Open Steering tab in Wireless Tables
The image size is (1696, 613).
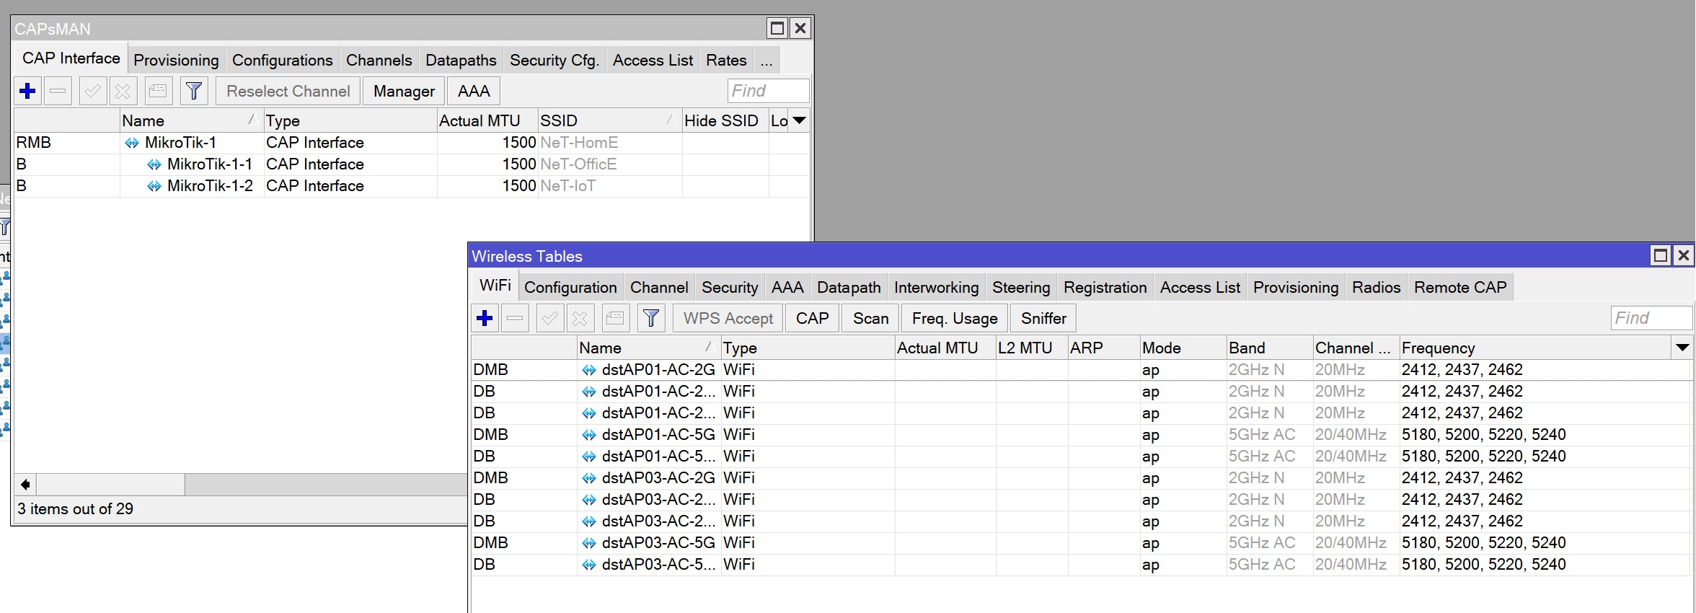click(1021, 288)
